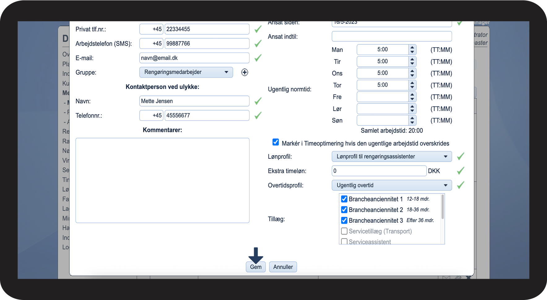Viewport: 547px width, 300px height.
Task: Decrease Søn hours with the down arrow
Action: [412, 123]
